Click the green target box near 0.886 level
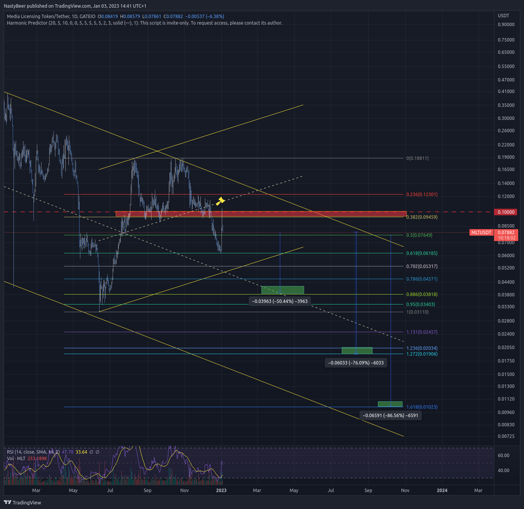This screenshot has height=509, width=524. 283,290
